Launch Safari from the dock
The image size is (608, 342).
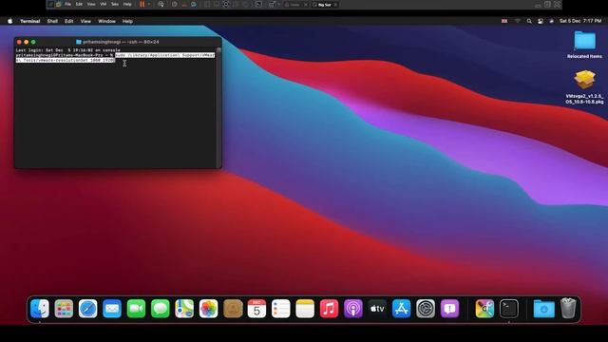coord(88,309)
